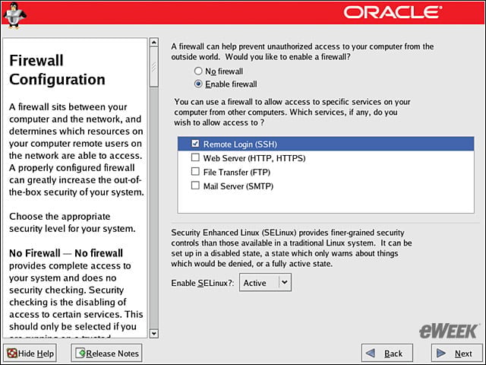The image size is (486, 365).
Task: Open the Enable SELinux dropdown
Action: click(x=265, y=282)
